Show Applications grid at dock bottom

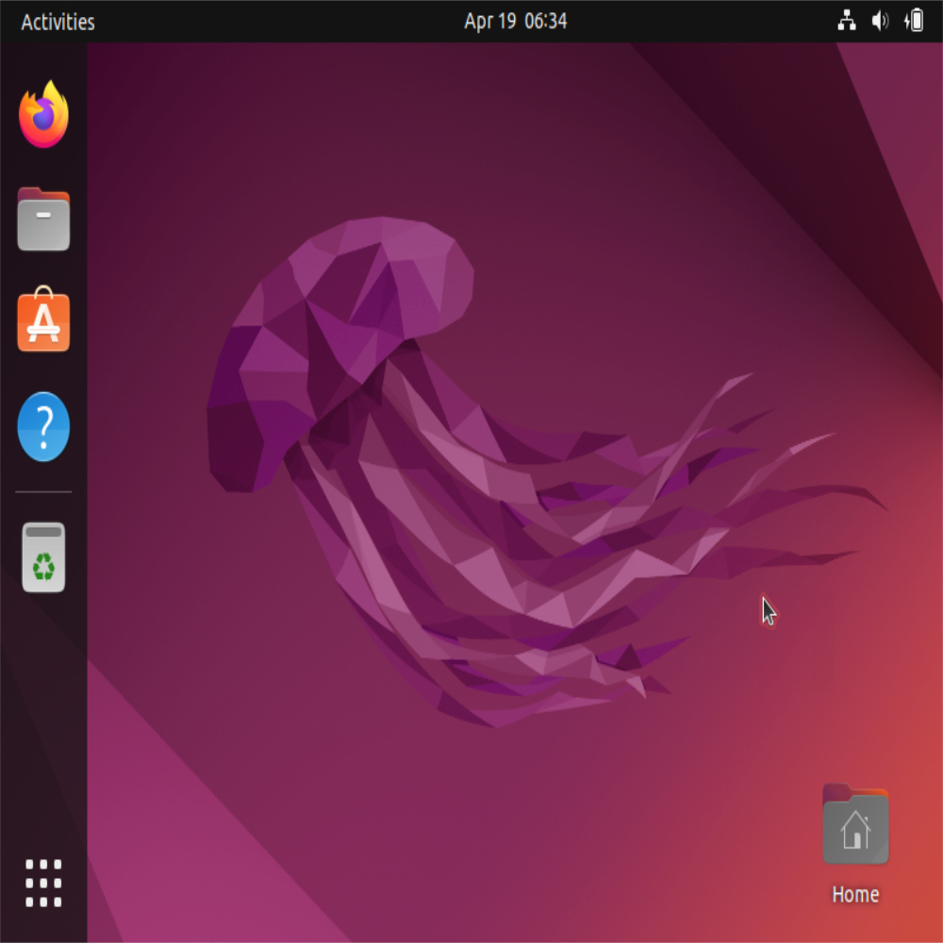[43, 883]
